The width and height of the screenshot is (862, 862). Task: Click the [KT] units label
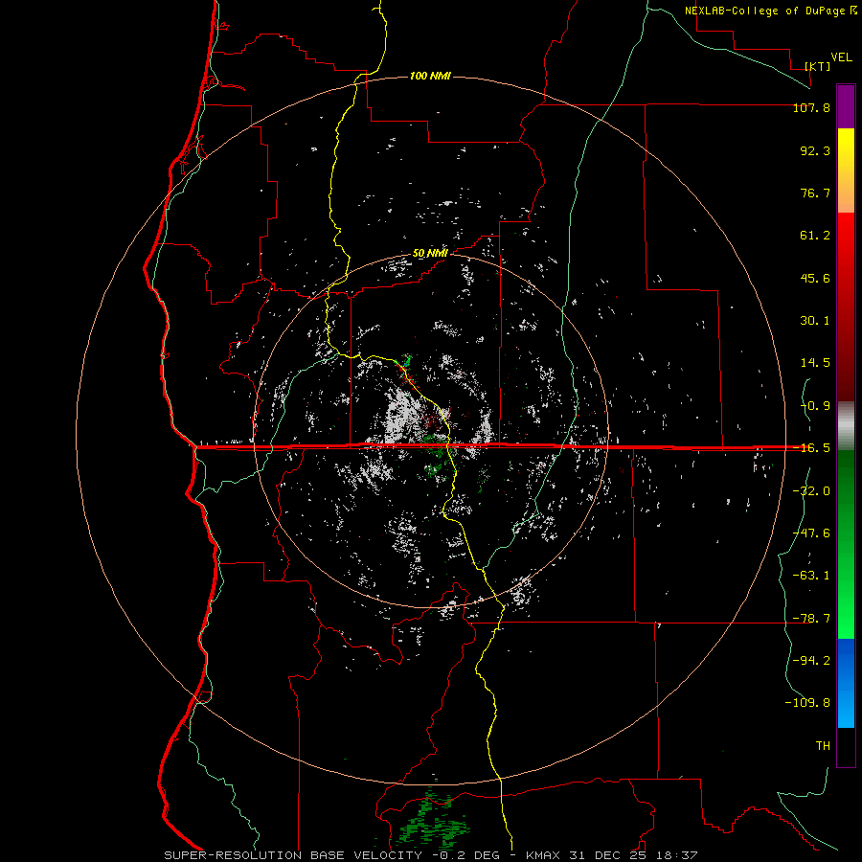(818, 66)
